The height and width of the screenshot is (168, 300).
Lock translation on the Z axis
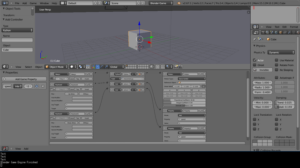255,129
